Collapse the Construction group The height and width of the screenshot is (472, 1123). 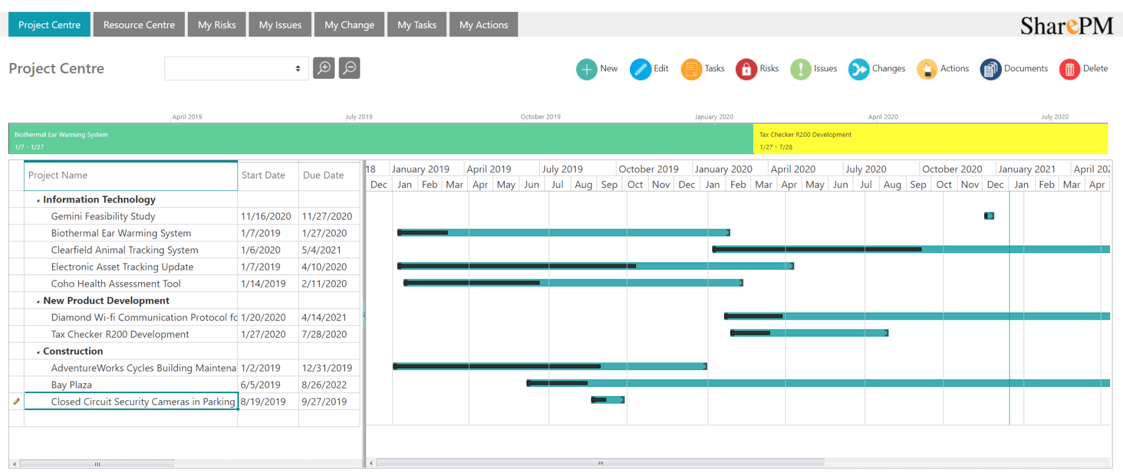[38, 352]
